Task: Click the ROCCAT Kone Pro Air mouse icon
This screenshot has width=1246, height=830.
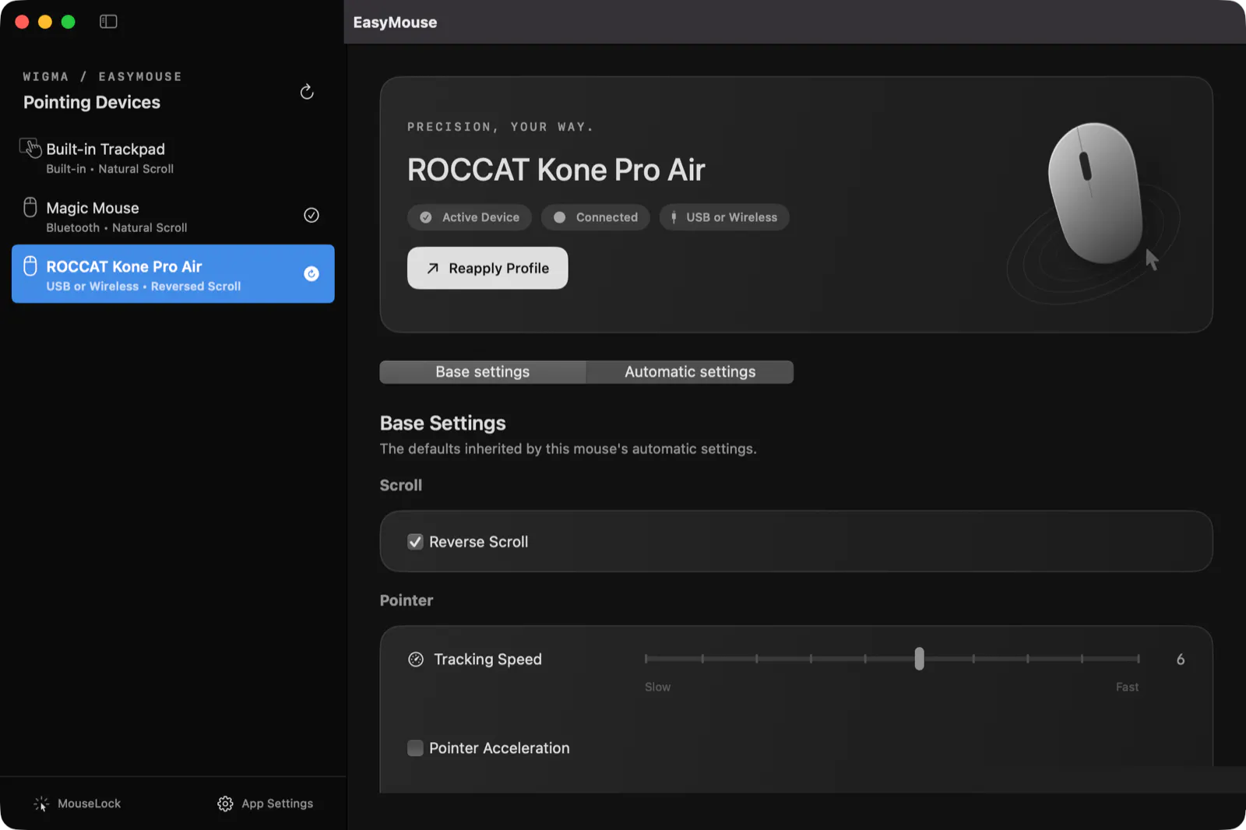Action: tap(30, 266)
